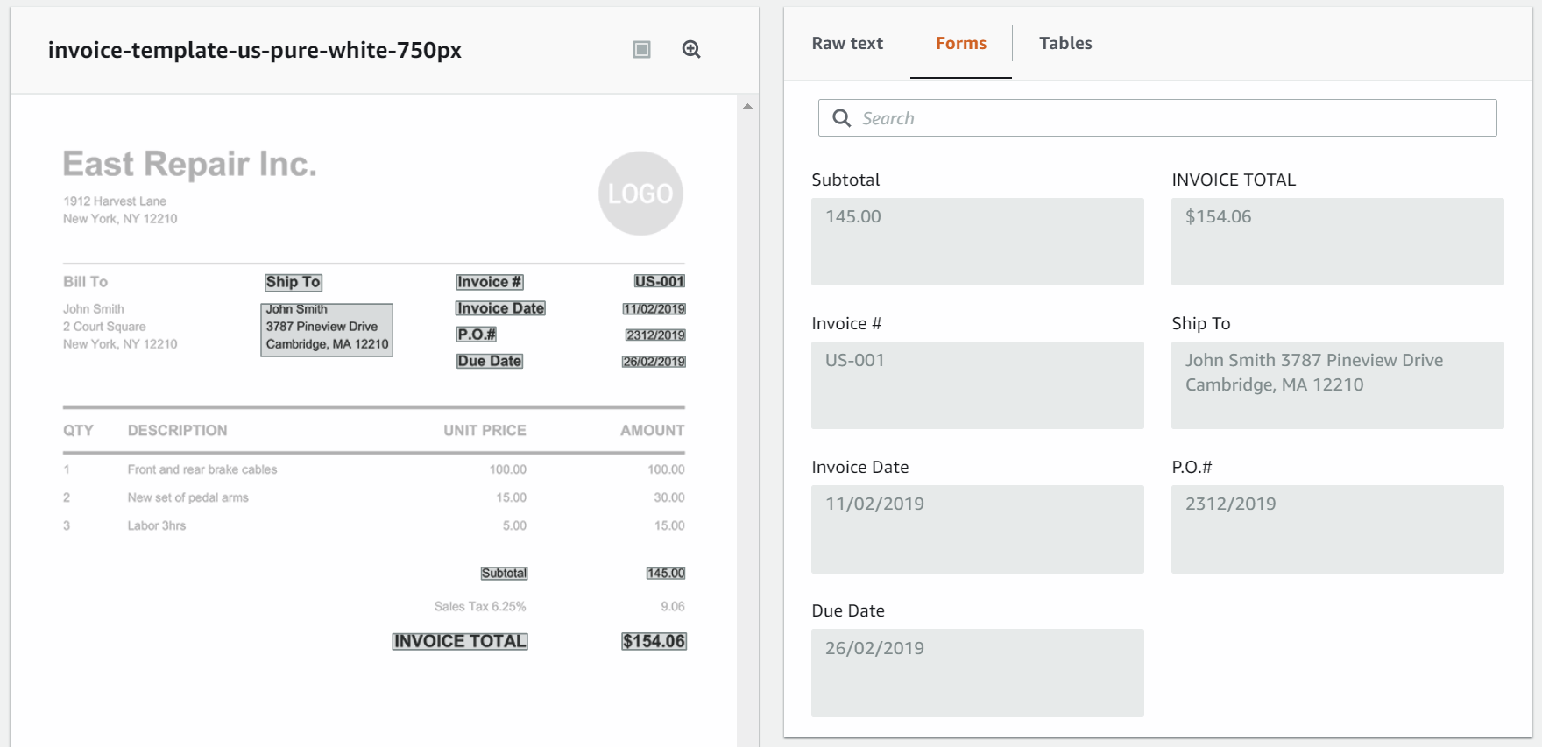Click the highlighted 145.00 amount in invoice

666,574
